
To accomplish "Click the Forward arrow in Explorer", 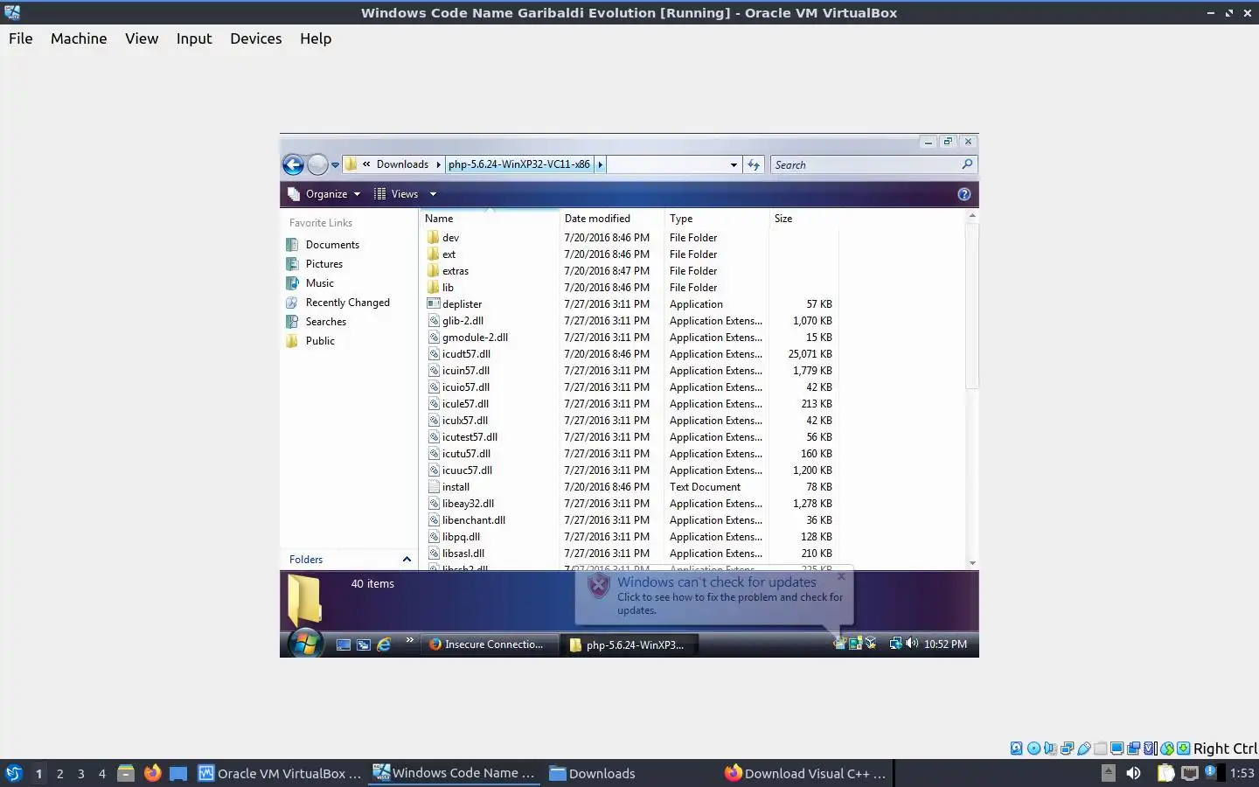I will coord(317,164).
